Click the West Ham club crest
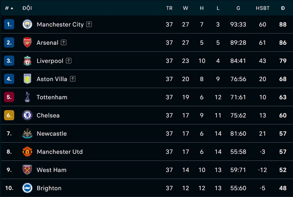The image size is (293, 197). [x=27, y=170]
